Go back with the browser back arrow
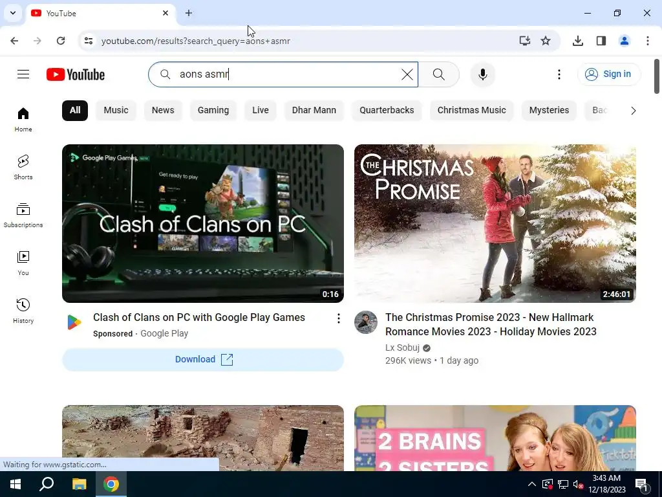 click(x=14, y=41)
